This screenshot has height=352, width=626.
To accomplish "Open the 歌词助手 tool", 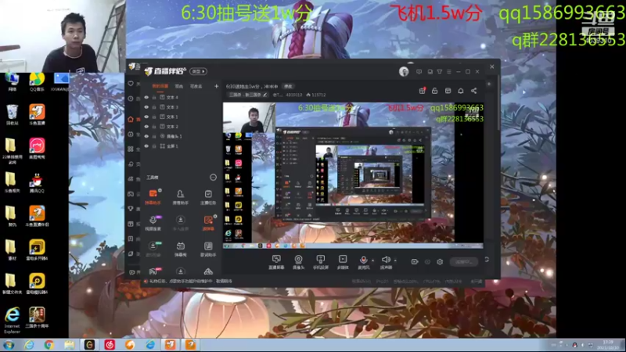I will (208, 249).
